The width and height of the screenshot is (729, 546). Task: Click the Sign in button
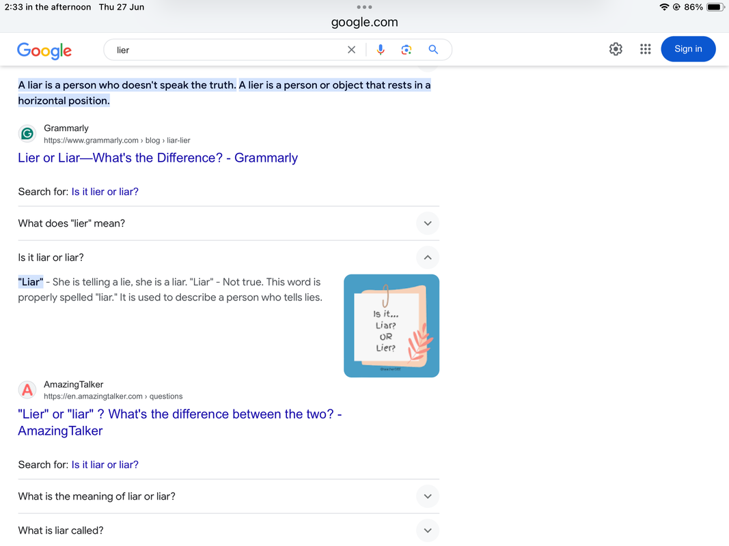point(688,48)
